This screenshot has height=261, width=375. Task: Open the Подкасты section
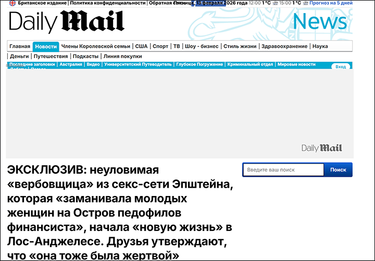point(85,56)
